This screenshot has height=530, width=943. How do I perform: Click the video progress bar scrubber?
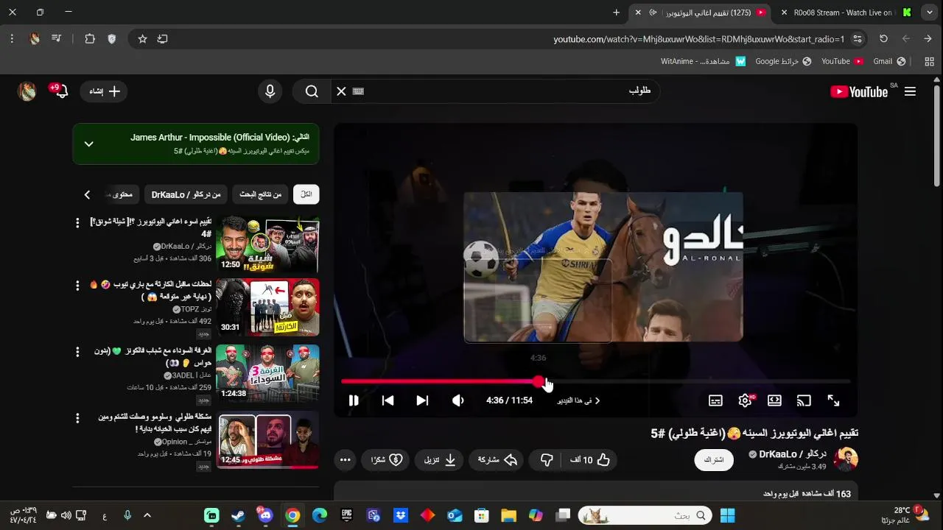539,381
